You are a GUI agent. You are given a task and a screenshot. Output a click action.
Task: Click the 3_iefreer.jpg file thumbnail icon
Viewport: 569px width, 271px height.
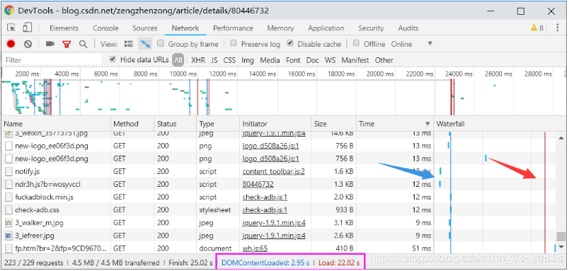(8, 236)
